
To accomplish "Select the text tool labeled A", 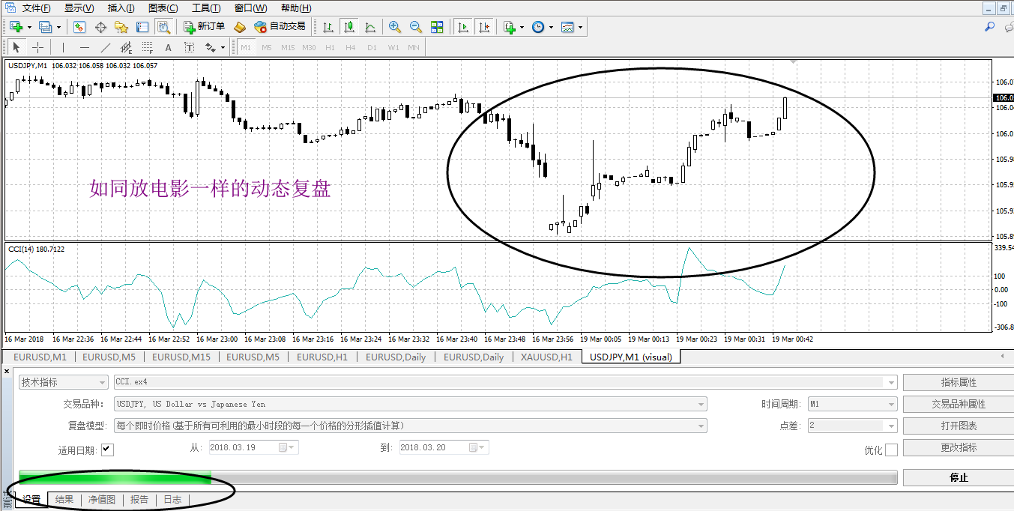I will (168, 48).
